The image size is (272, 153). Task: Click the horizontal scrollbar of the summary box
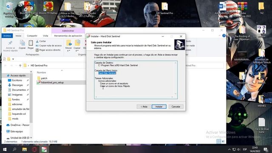click(134, 97)
